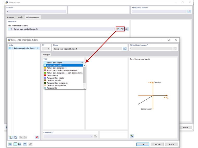Click the pick nonlinearity icon beside the edit icon
Image resolution: width=198 pixels, height=148 pixels.
tap(127, 29)
